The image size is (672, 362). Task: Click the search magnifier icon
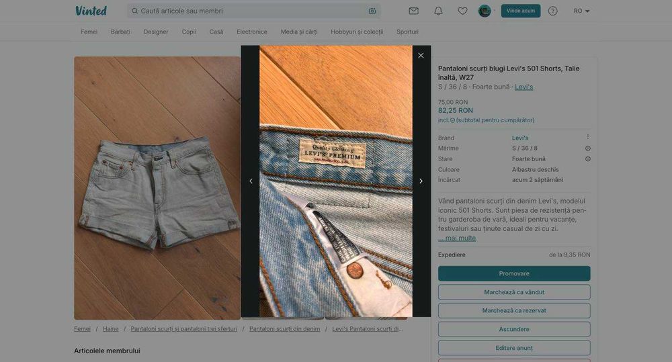134,11
